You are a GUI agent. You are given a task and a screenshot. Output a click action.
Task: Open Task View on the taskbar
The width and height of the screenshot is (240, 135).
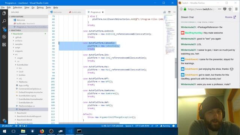point(13,131)
